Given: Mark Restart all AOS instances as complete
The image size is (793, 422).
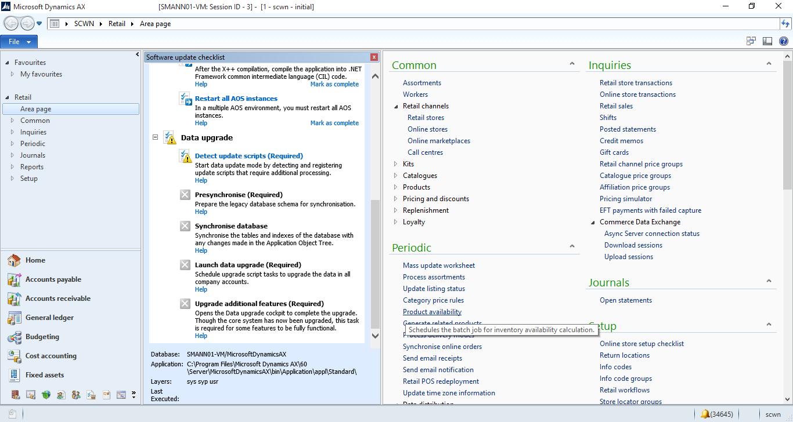Looking at the screenshot, I should pos(334,123).
